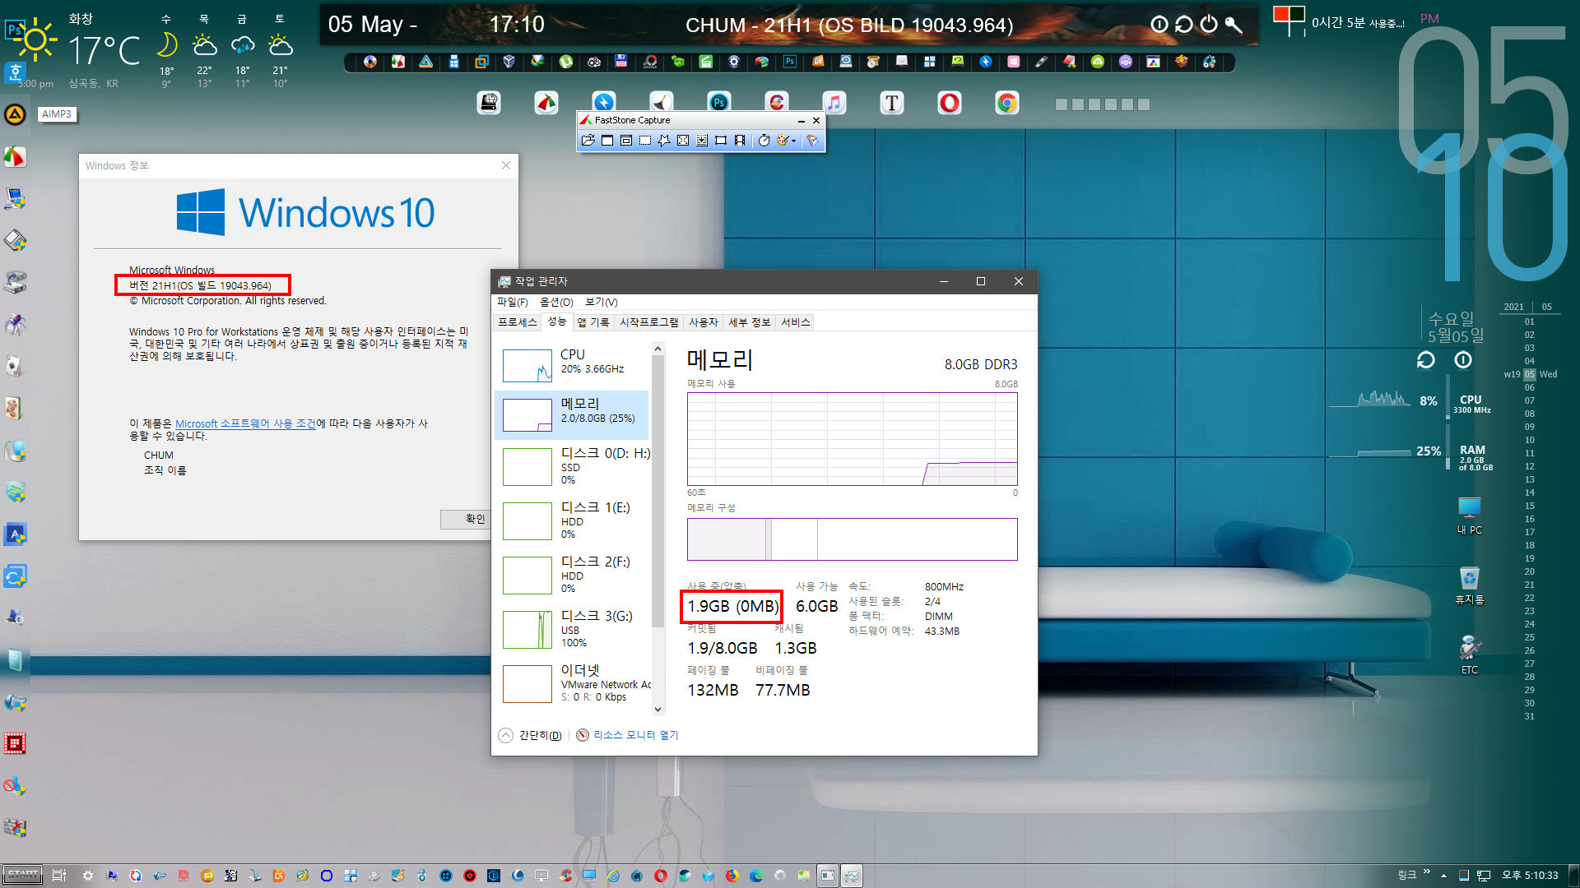Click taskbar clock 오후 5:10:33
The image size is (1580, 888).
coord(1530,876)
